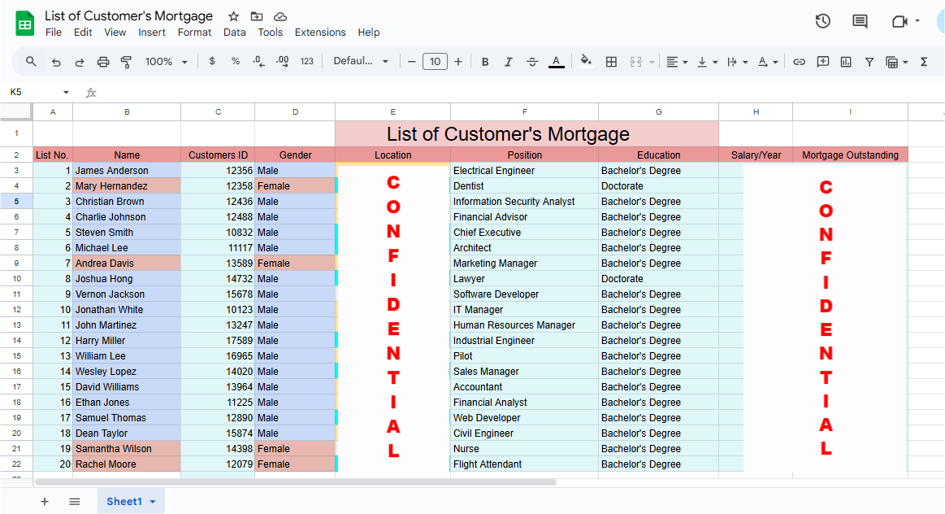Format as percent
This screenshot has width=945, height=514.
[x=236, y=61]
